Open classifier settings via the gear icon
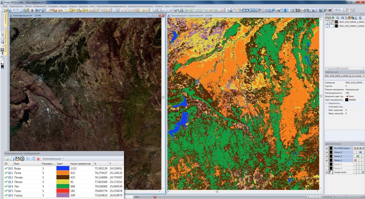The width and height of the screenshot is (365, 199). 22,159
